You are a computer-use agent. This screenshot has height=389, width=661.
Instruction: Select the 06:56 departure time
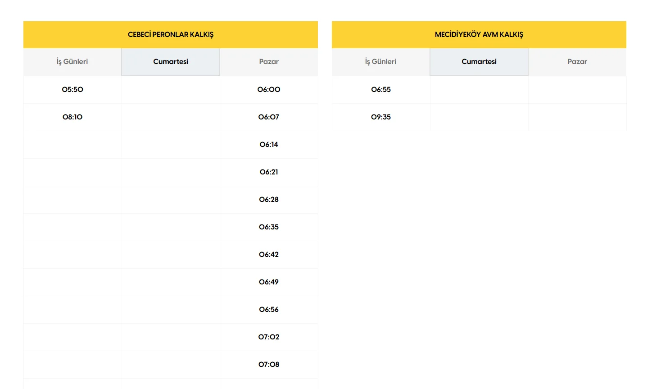(x=269, y=310)
